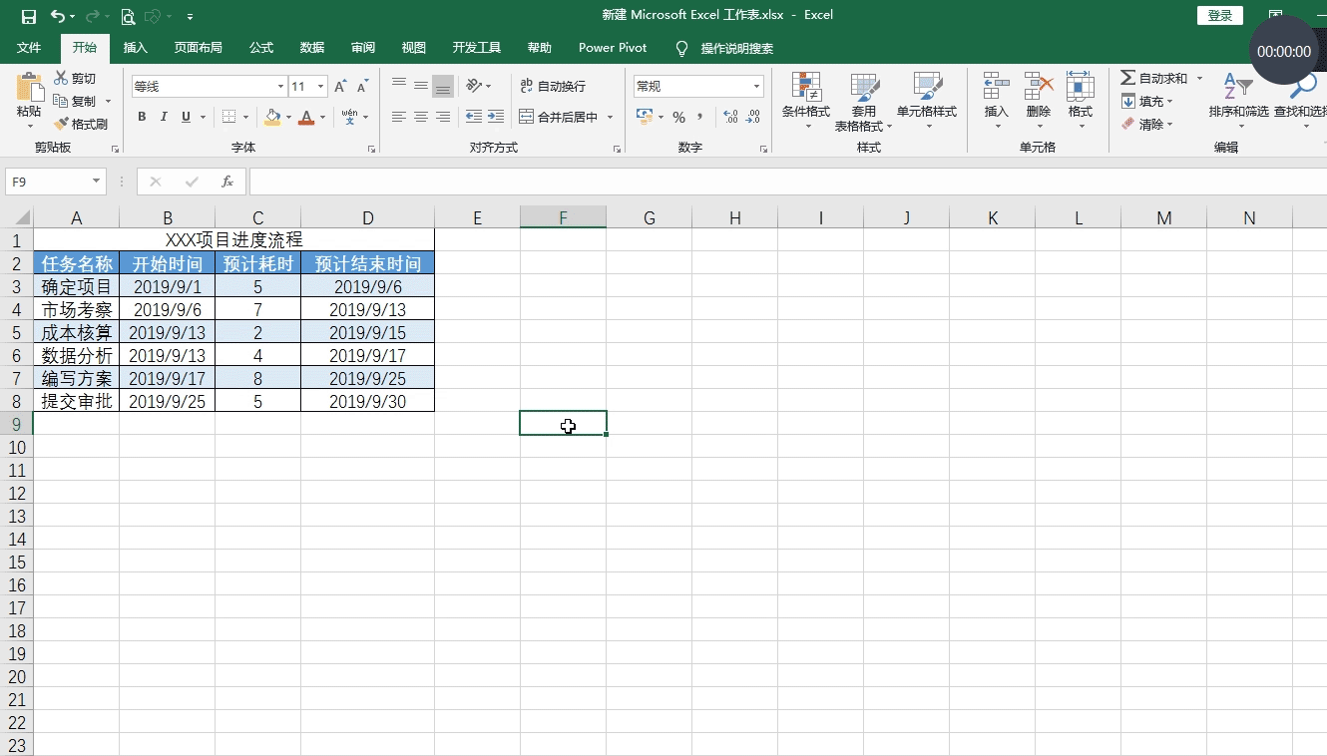Click the percent style icon

(x=678, y=118)
